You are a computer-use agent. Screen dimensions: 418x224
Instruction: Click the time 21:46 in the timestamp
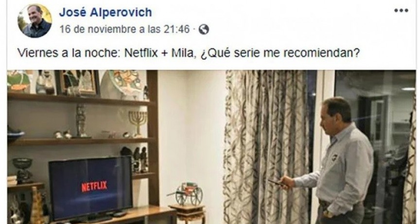(176, 29)
